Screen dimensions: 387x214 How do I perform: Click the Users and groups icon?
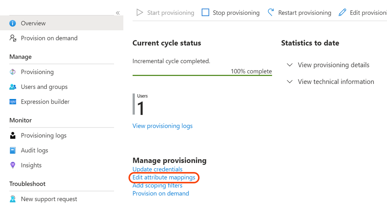[13, 87]
